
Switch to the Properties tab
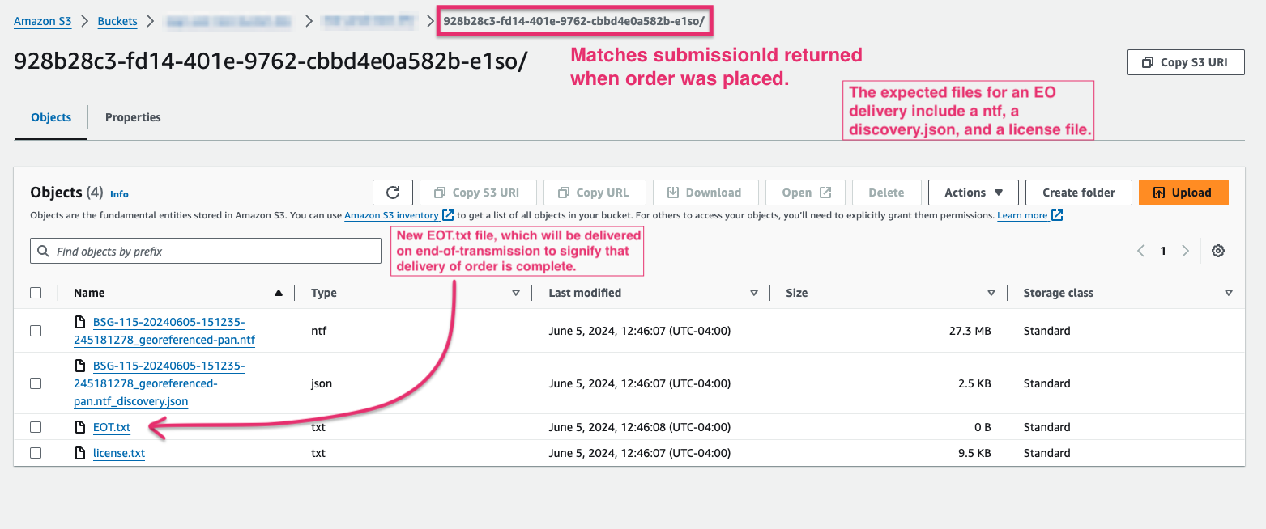click(133, 117)
